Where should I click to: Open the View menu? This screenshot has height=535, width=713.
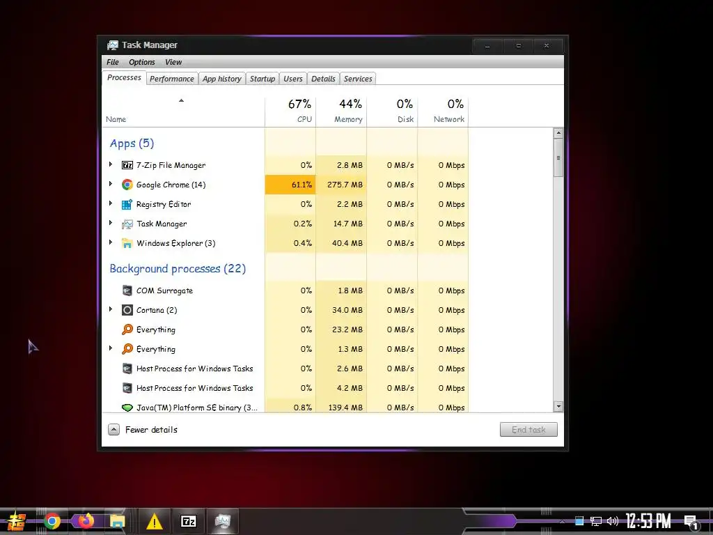[x=173, y=62]
